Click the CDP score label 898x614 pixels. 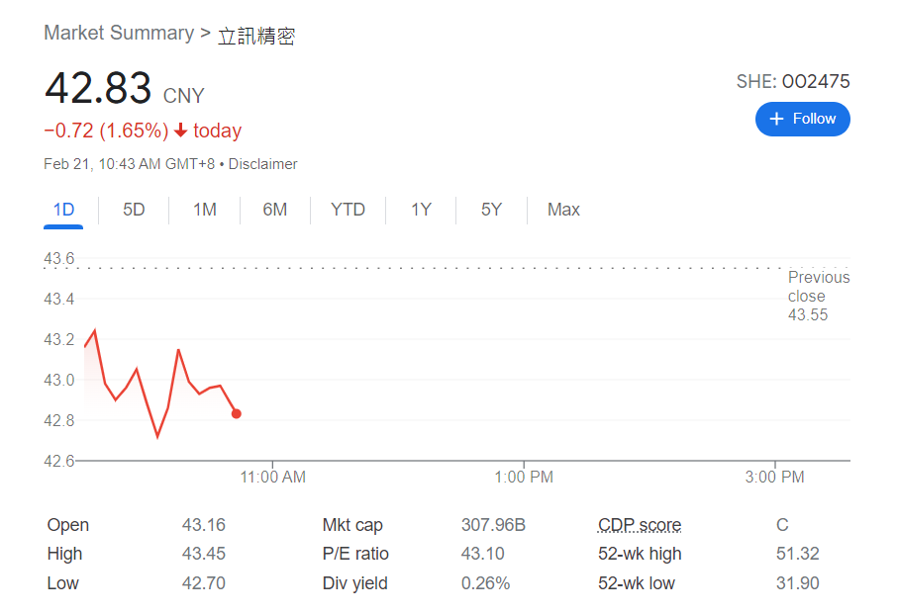[x=639, y=525]
